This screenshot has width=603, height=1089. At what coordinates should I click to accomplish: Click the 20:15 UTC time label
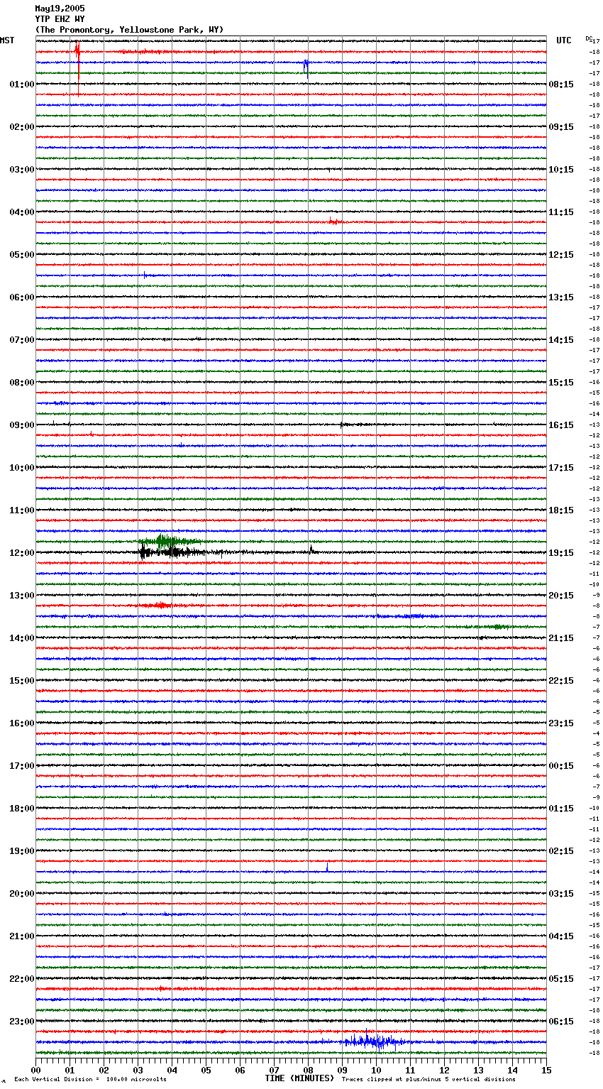(x=561, y=596)
